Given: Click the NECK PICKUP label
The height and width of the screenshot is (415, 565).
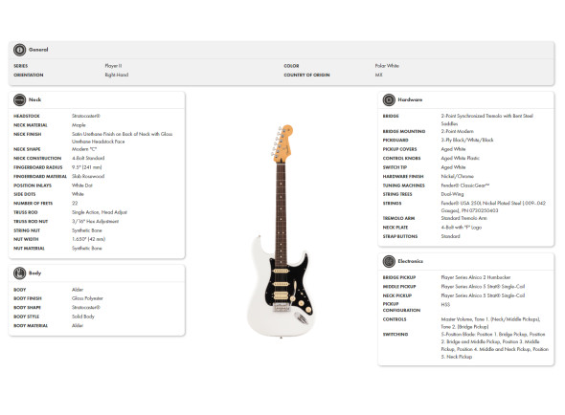Looking at the screenshot, I should pyautogui.click(x=397, y=295).
